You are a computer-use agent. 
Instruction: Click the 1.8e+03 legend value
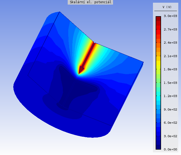click(170, 69)
